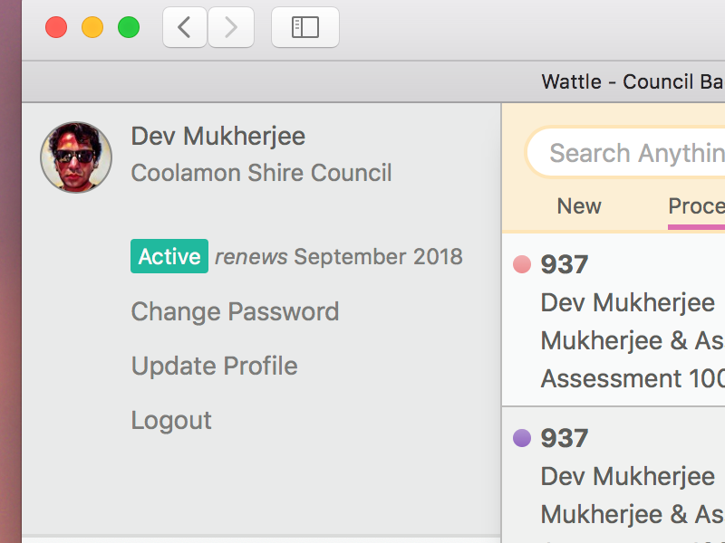Select the underlined Processing tab

pos(696,206)
